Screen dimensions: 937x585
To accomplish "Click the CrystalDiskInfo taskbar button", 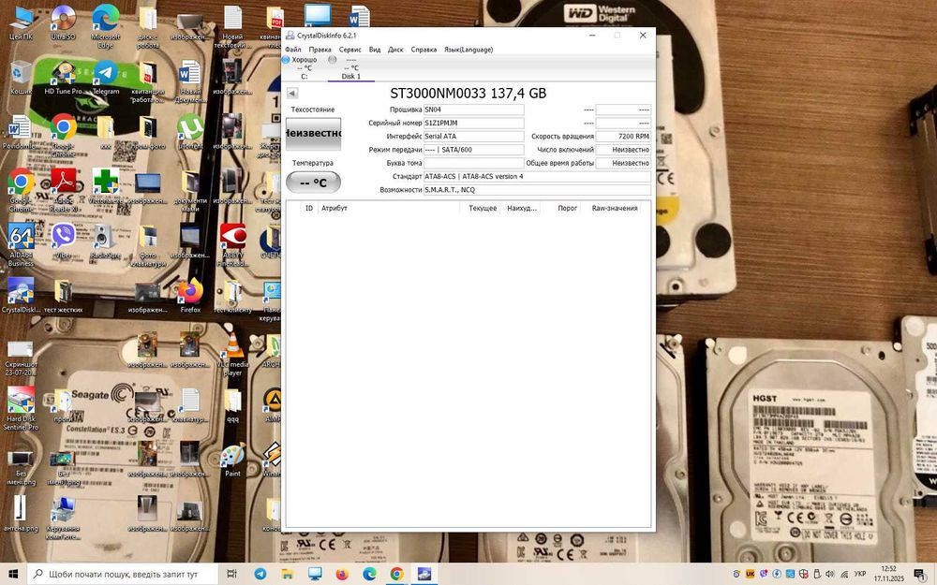I will [424, 574].
